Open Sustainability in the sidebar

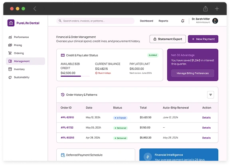26,77
